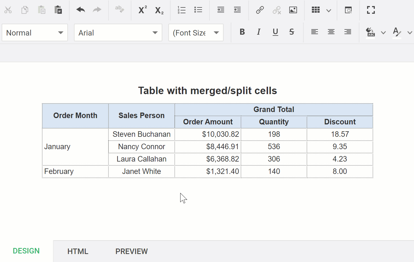Image resolution: width=414 pixels, height=262 pixels.
Task: Expand the Arial font name dropdown
Action: coord(118,33)
